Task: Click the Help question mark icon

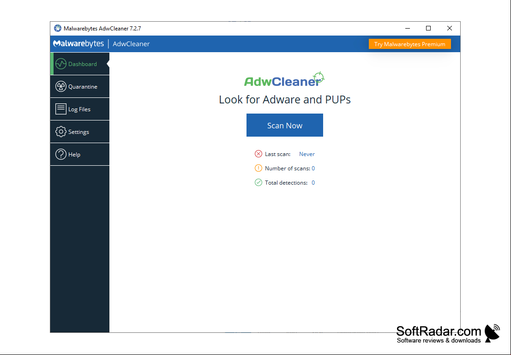Action: (61, 154)
